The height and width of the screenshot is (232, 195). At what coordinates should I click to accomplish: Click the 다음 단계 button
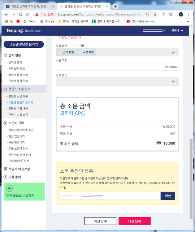tap(135, 221)
